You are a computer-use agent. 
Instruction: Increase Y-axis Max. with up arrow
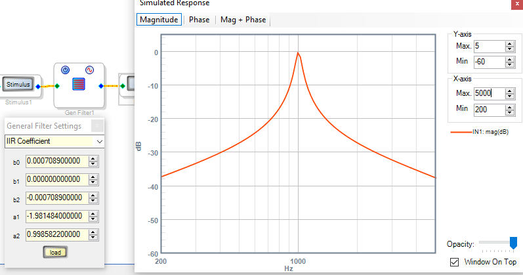point(510,44)
